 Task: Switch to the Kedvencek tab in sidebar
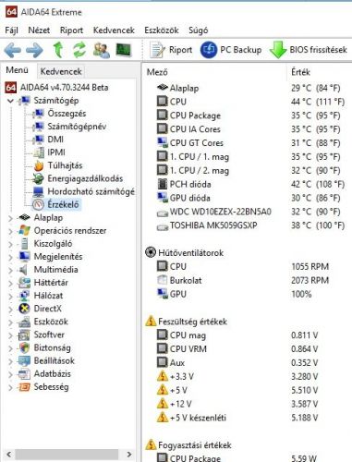61,71
